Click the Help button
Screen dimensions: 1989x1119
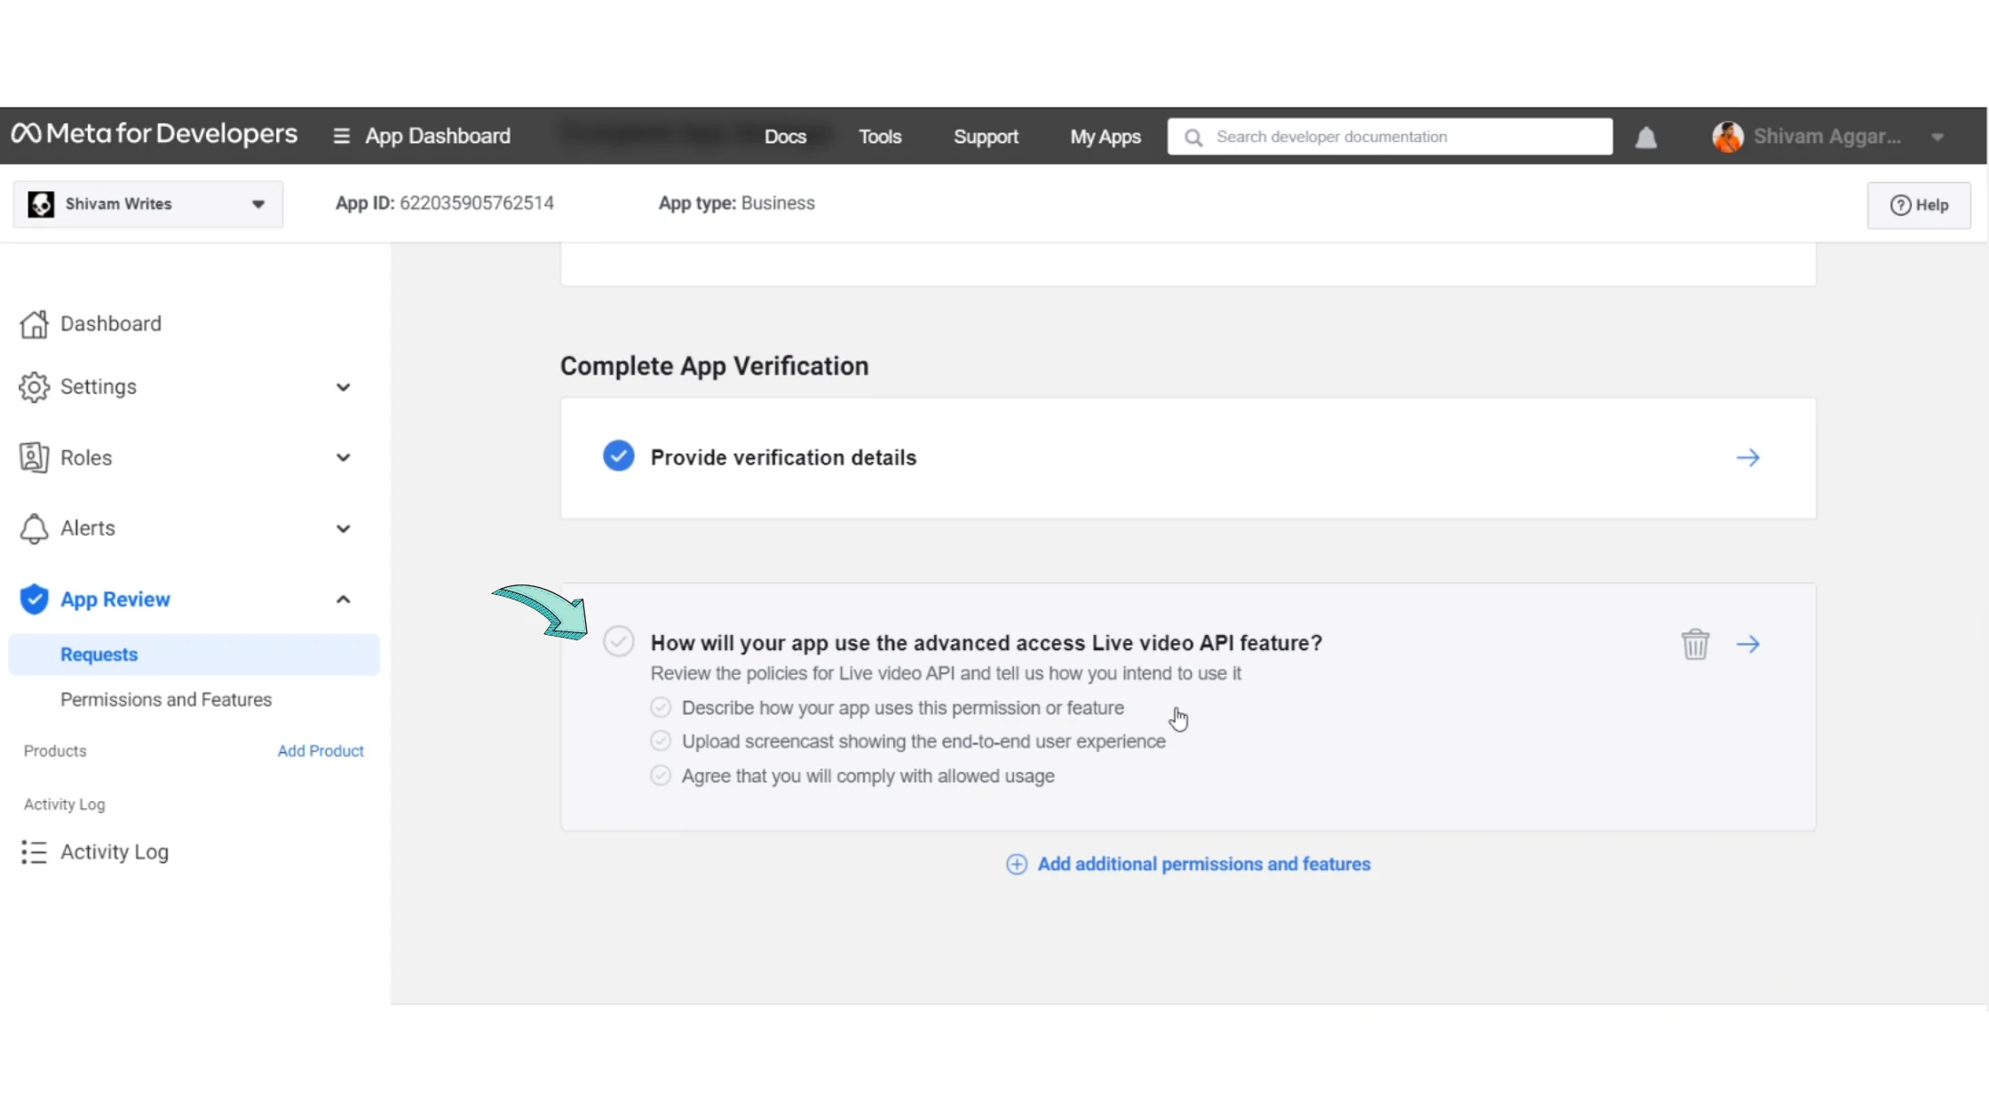pyautogui.click(x=1918, y=205)
